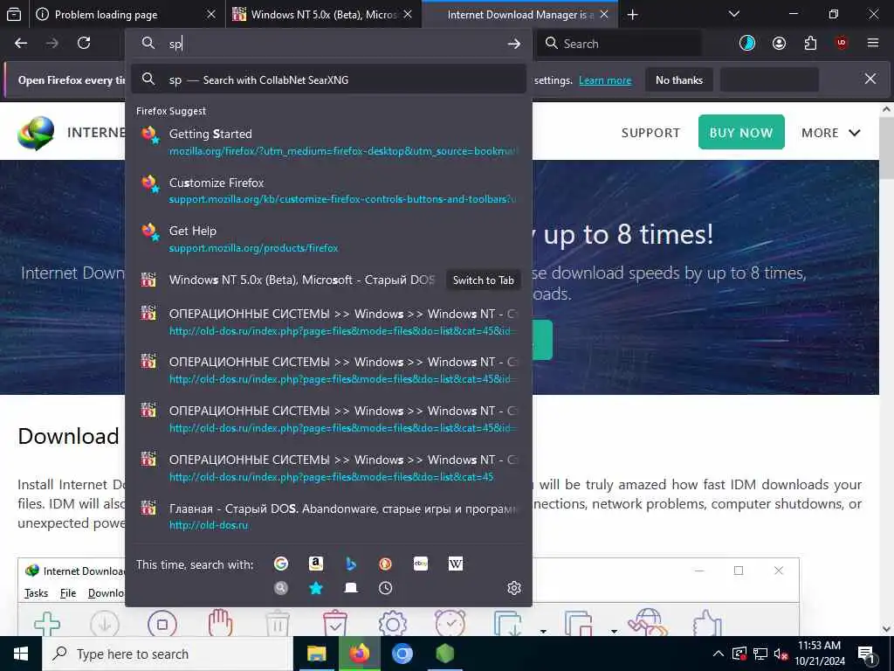Image resolution: width=894 pixels, height=671 pixels.
Task: Open a new tab with plus button
Action: 632,14
